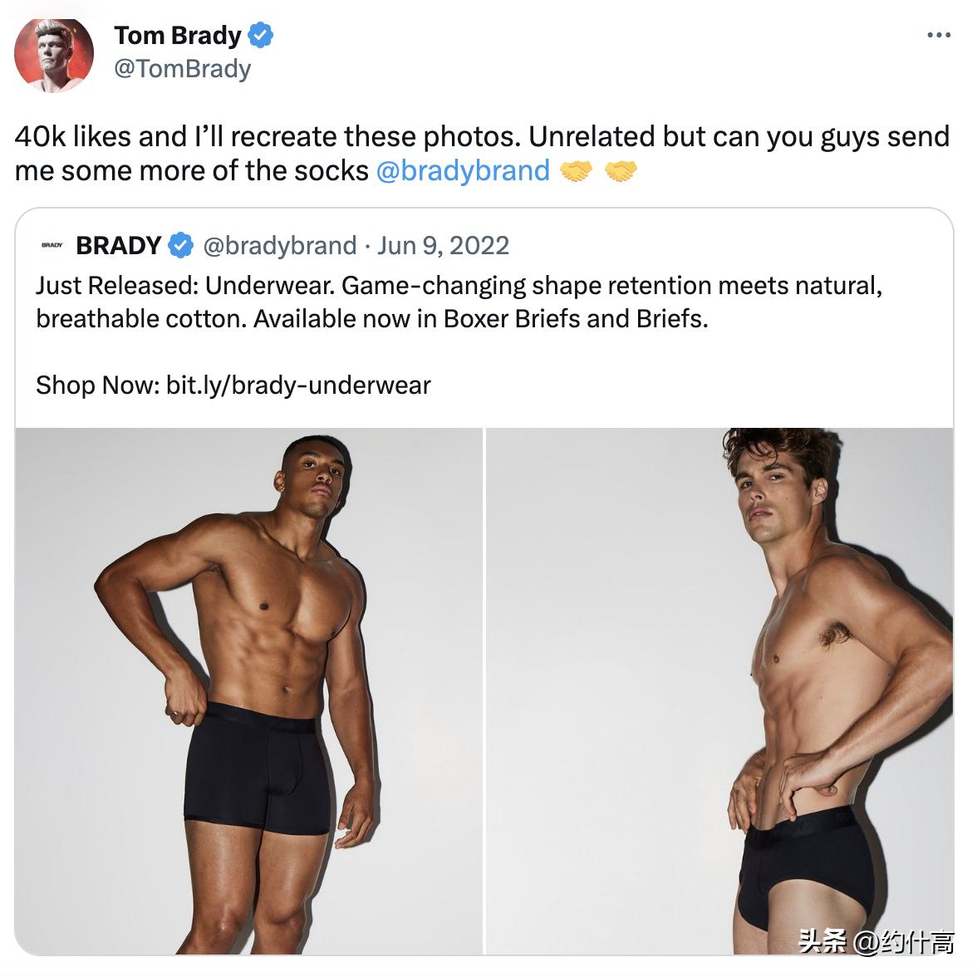Viewport: 977px width, 977px height.
Task: Click Tom Brady's profile avatar
Action: tap(54, 53)
